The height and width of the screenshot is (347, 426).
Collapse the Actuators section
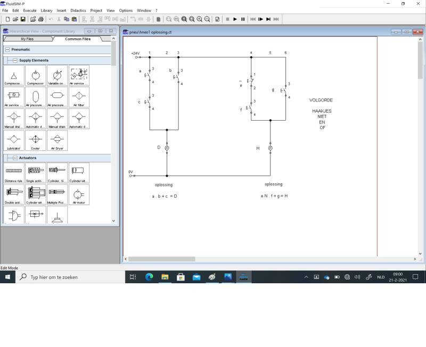tap(15, 158)
